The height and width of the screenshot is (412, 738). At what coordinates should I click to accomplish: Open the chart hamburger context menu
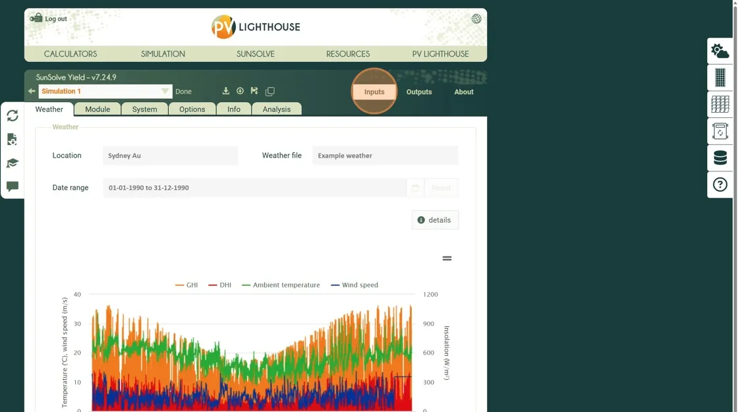447,258
